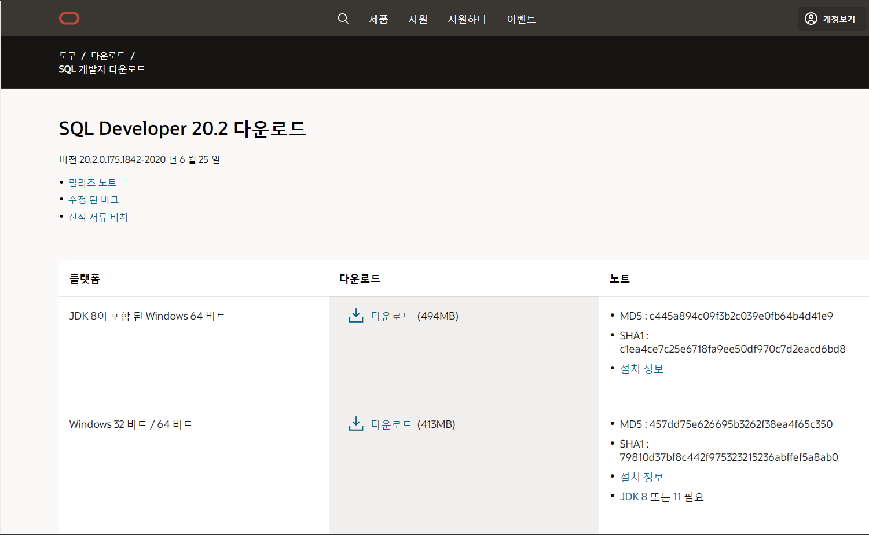
Task: Click the download arrow icon for the 494MB file
Action: [355, 316]
